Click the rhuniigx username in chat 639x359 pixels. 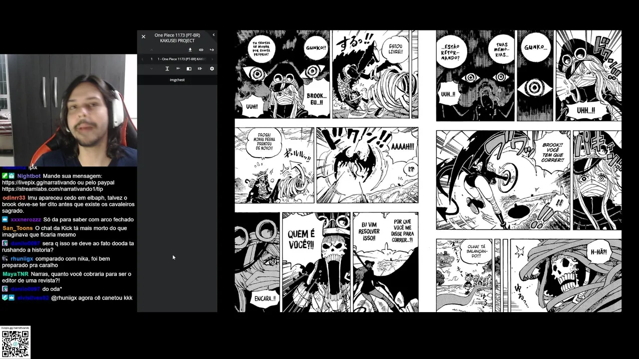click(x=22, y=259)
